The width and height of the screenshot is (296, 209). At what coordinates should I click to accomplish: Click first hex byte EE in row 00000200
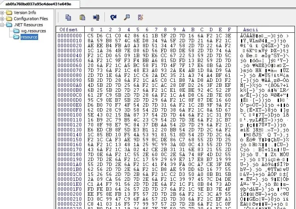pos(90,194)
